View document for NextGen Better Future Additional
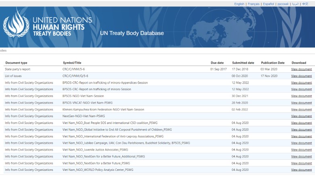Screen dimensions: 315x176 [302, 157]
